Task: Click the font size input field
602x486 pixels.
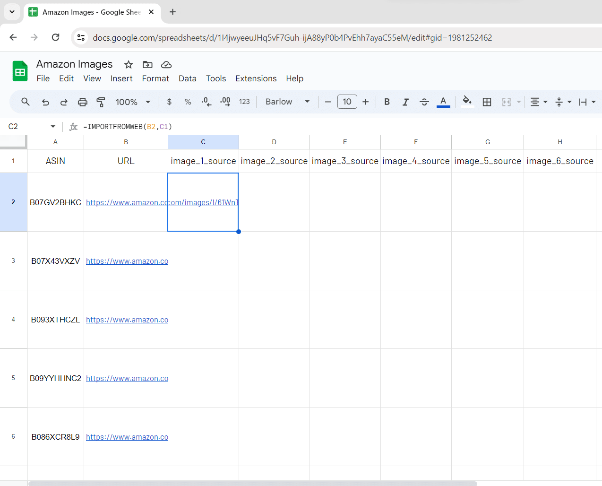Action: [347, 102]
